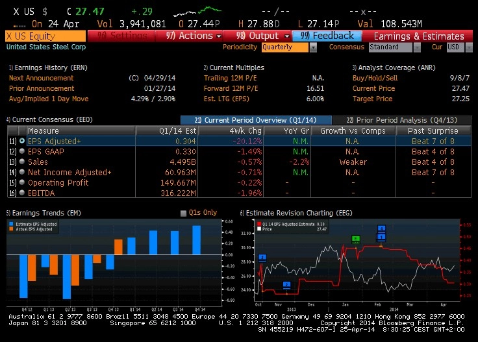
Task: Open the Cur USD currency dropdown
Action: (469, 47)
